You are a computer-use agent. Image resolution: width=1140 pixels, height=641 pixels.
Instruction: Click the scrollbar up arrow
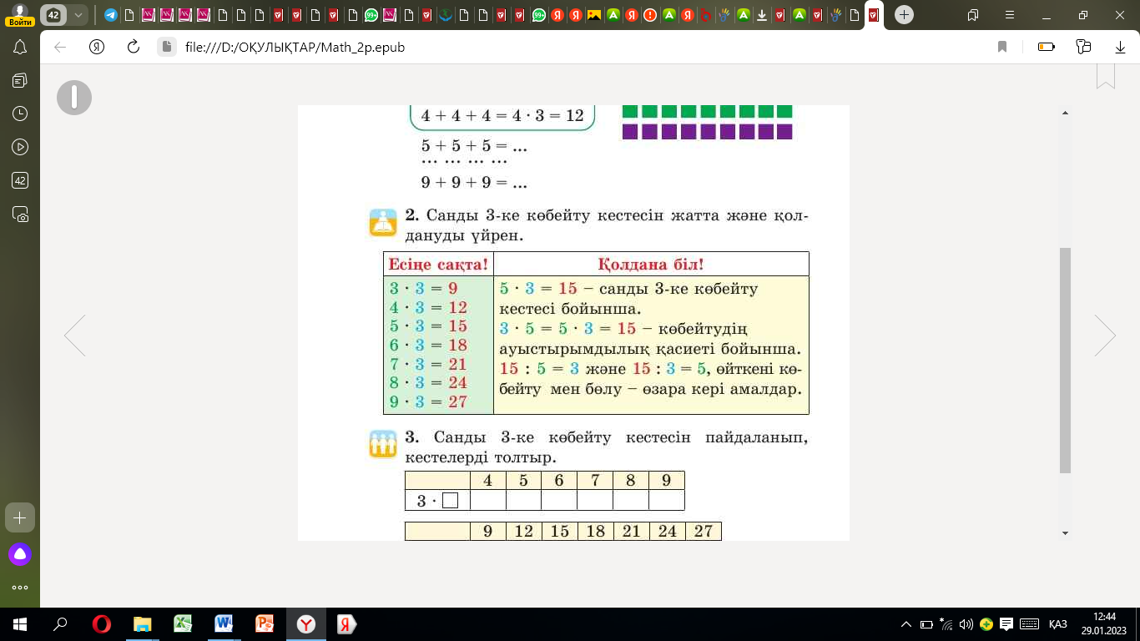[1065, 113]
